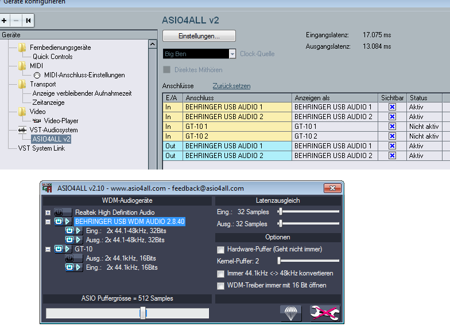The width and height of the screenshot is (450, 331).
Task: Click Out BEHRINGER USB AUDIO 1 Anschluss cell
Action: [x=238, y=145]
